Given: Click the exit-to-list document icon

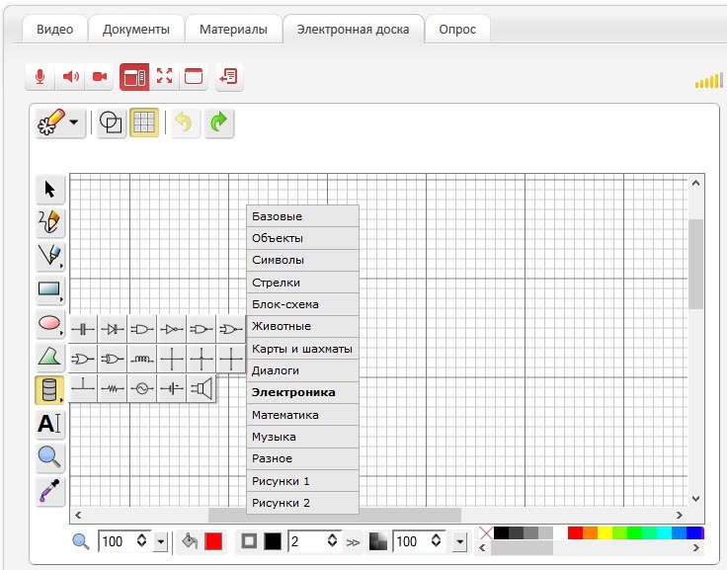Looking at the screenshot, I should [229, 76].
